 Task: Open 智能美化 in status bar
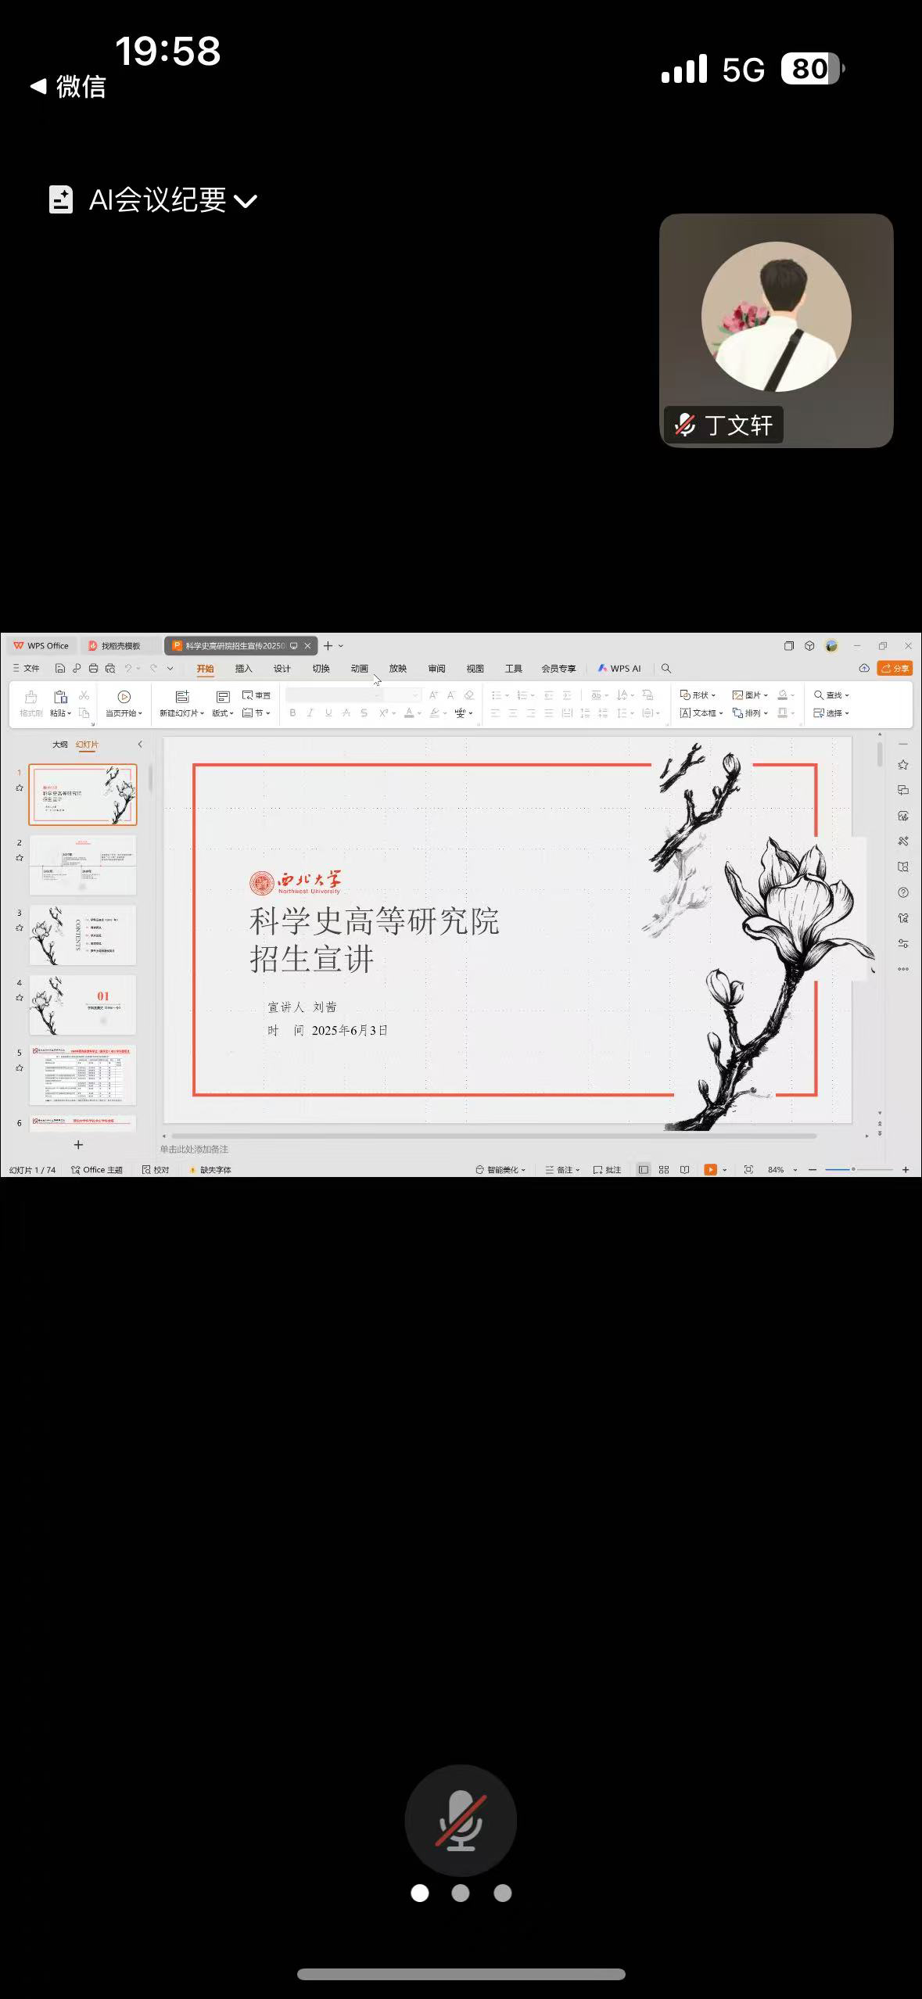pyautogui.click(x=500, y=1170)
